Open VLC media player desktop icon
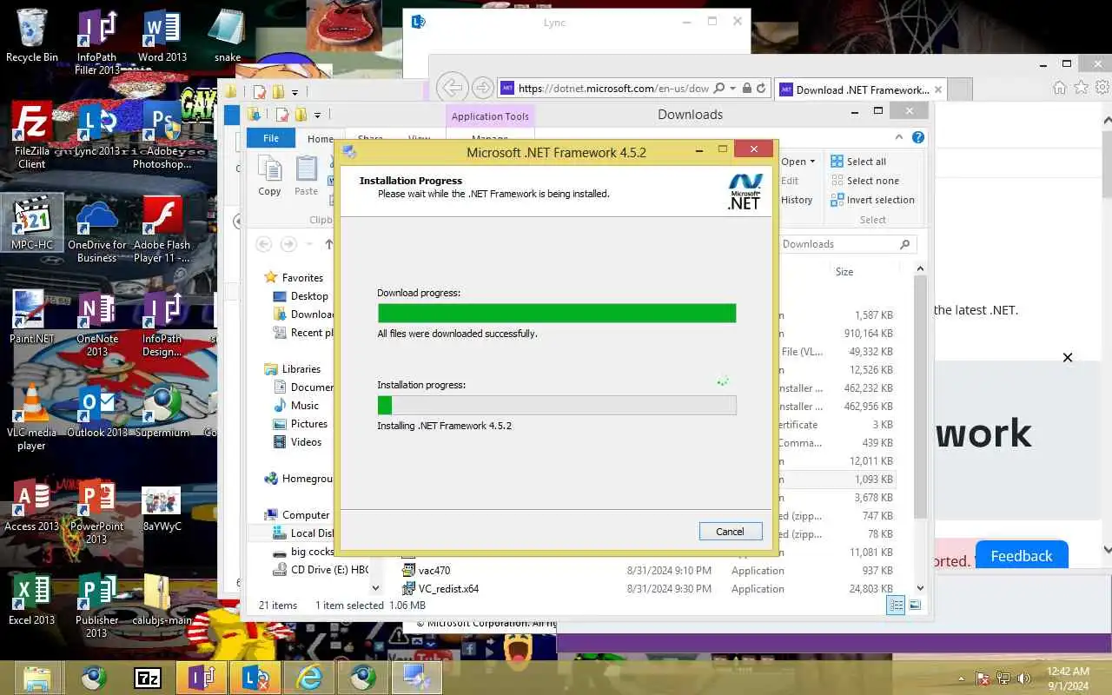This screenshot has height=695, width=1112. coord(32,417)
